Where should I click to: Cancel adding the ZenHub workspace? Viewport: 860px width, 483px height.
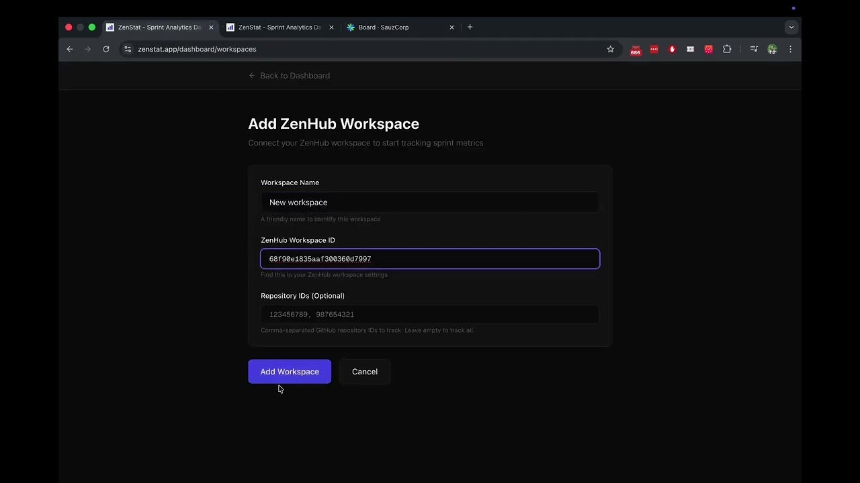[x=364, y=372]
